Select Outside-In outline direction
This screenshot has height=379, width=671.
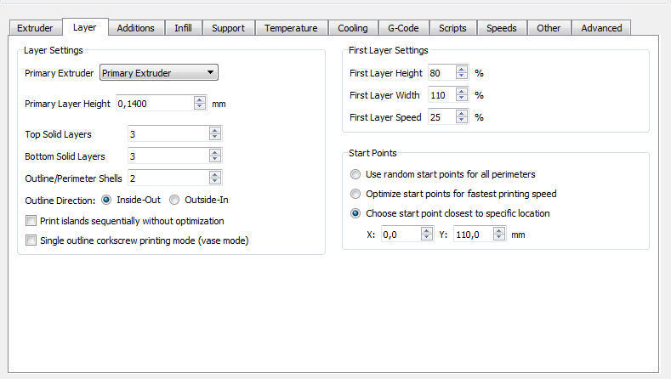(x=174, y=201)
